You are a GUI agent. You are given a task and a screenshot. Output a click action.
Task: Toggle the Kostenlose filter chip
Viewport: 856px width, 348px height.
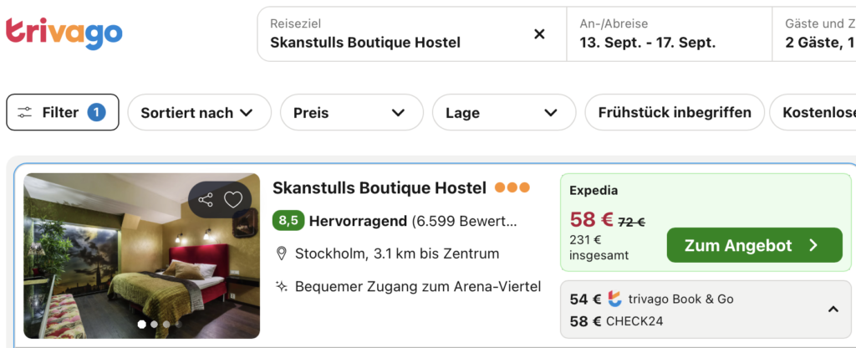coord(813,113)
